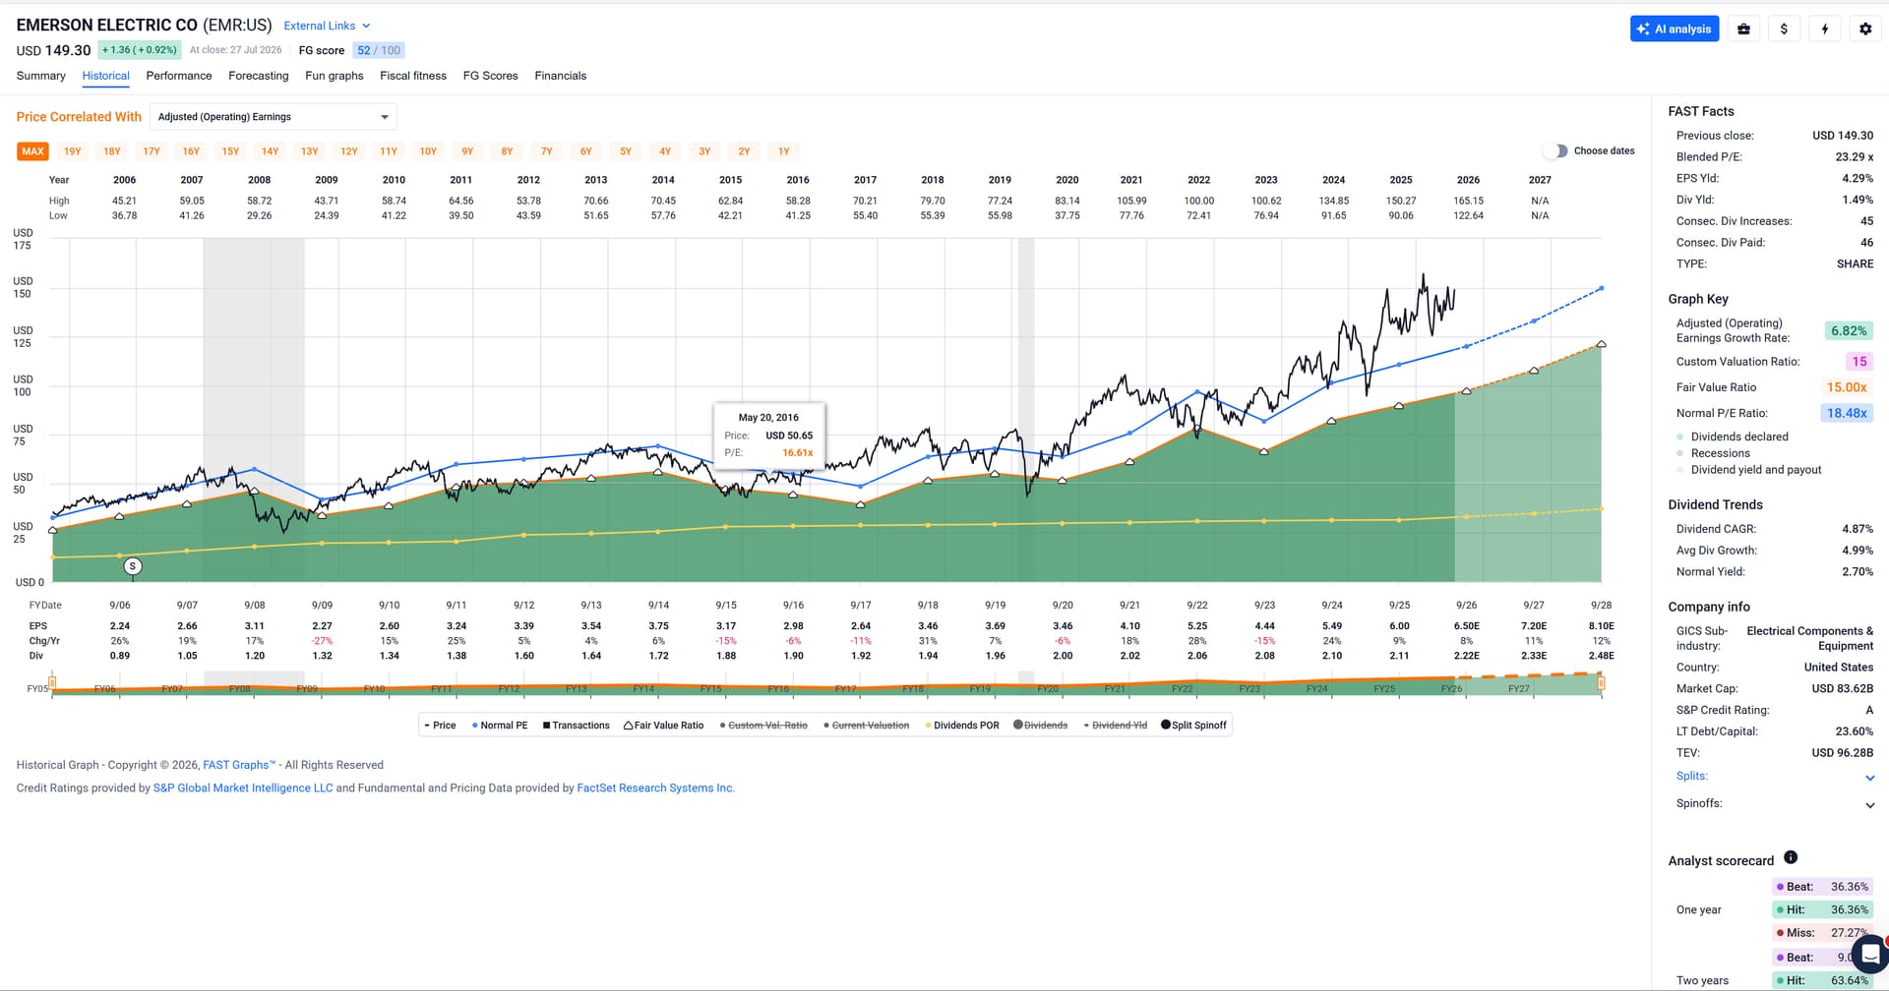The width and height of the screenshot is (1889, 991).
Task: Open the Adjusted (Operating) Earnings dropdown
Action: coord(274,117)
